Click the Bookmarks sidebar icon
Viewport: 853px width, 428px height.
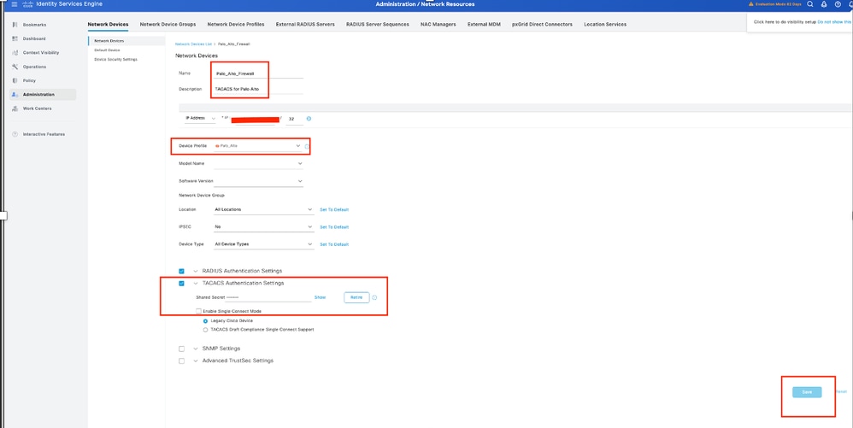pos(15,25)
